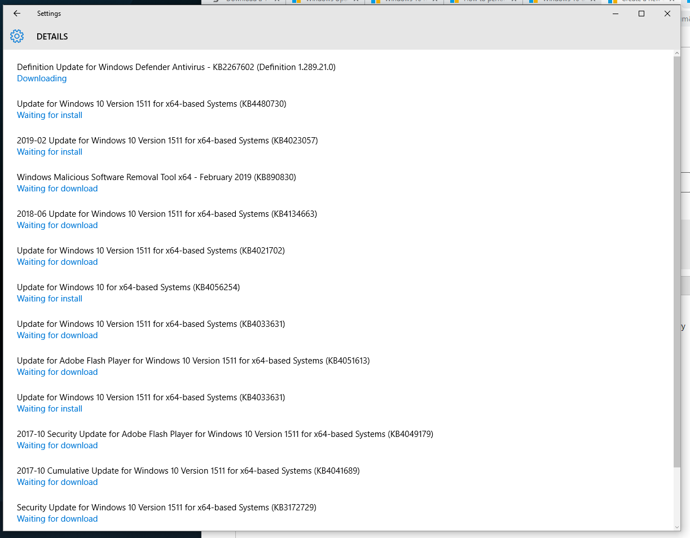Select Windows Malicious Software Removal Tool KB890830
The width and height of the screenshot is (690, 538).
coord(156,177)
